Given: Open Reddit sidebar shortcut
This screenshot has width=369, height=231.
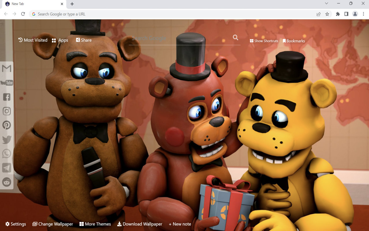Looking at the screenshot, I should 7,182.
